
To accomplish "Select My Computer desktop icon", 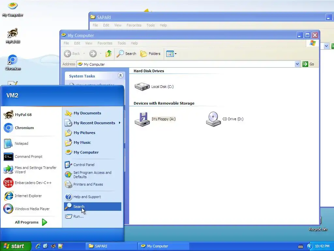I will [x=13, y=9].
